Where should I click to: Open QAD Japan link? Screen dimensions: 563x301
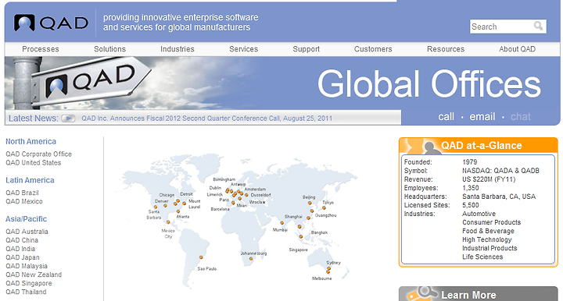[x=23, y=257]
